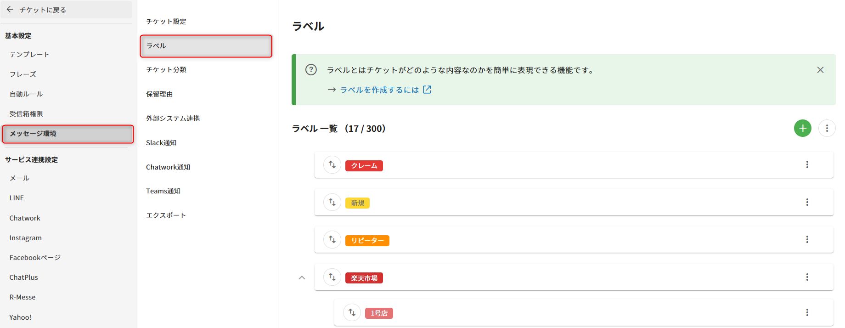Click the reorder icon for リピーター label
Viewport: 845px width, 328px height.
coord(332,239)
